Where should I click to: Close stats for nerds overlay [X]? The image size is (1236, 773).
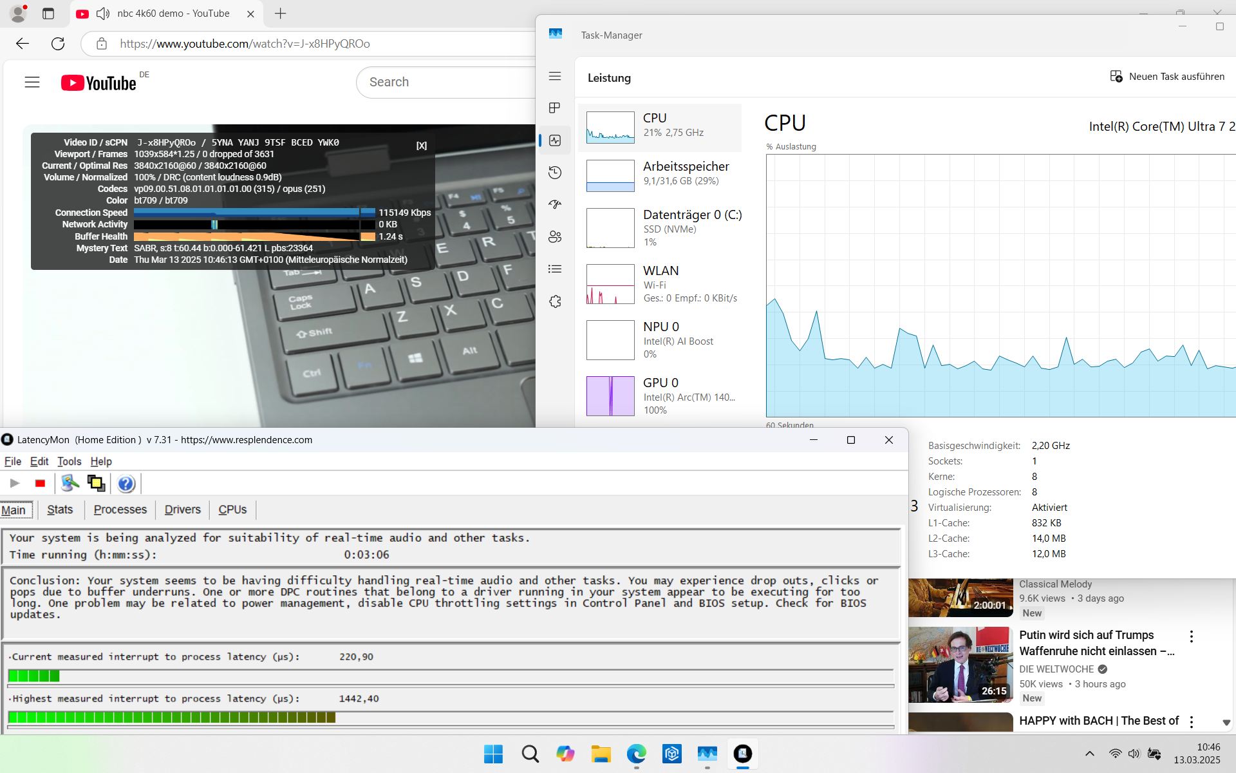[421, 146]
